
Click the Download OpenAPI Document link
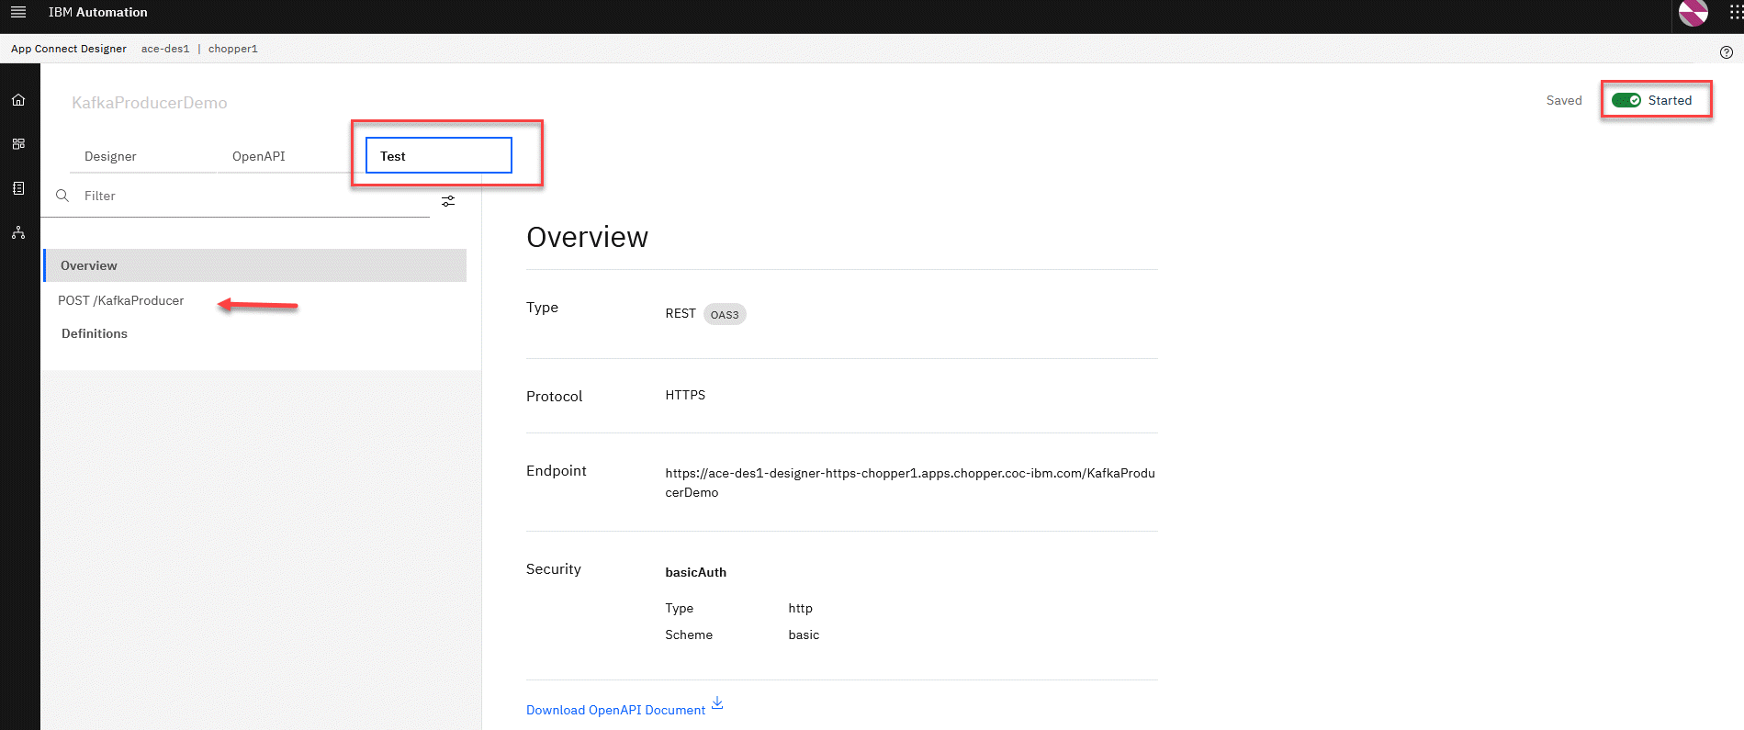coord(615,710)
